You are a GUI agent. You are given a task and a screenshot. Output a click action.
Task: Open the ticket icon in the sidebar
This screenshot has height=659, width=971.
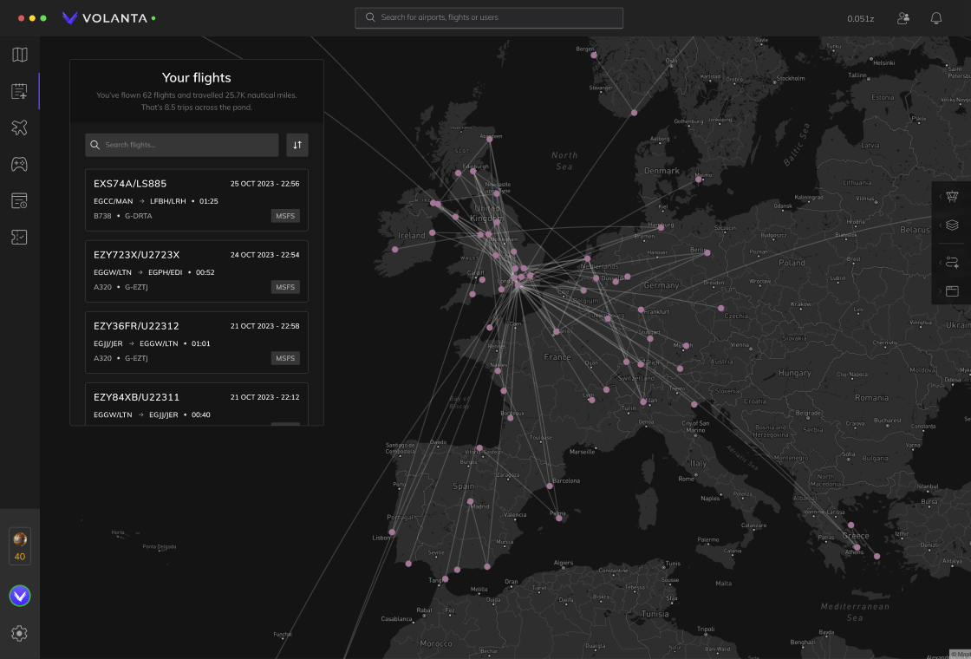(19, 237)
